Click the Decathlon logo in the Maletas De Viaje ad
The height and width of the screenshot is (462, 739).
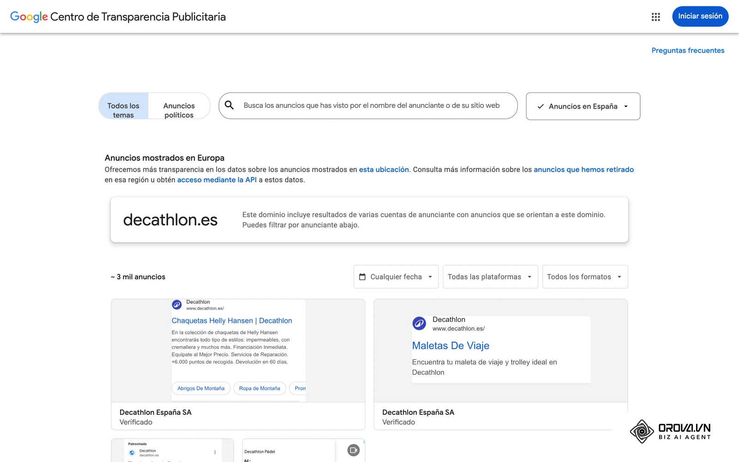pos(419,323)
